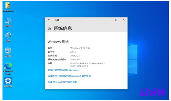Image resolution: width=171 pixels, height=101 pixels.
Task: Launch Microsoft Edge from the desktop
Action: coord(8,69)
